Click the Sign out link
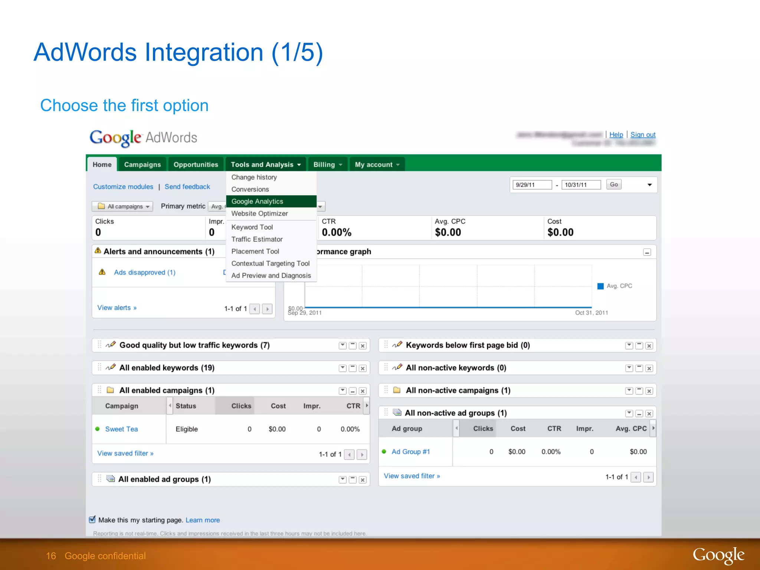 (643, 135)
